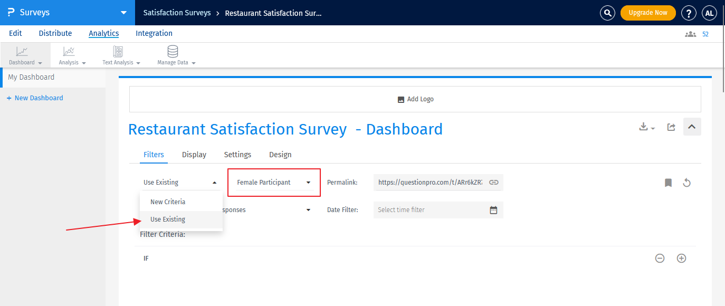Switch to the Design tab
The width and height of the screenshot is (725, 306).
click(280, 154)
